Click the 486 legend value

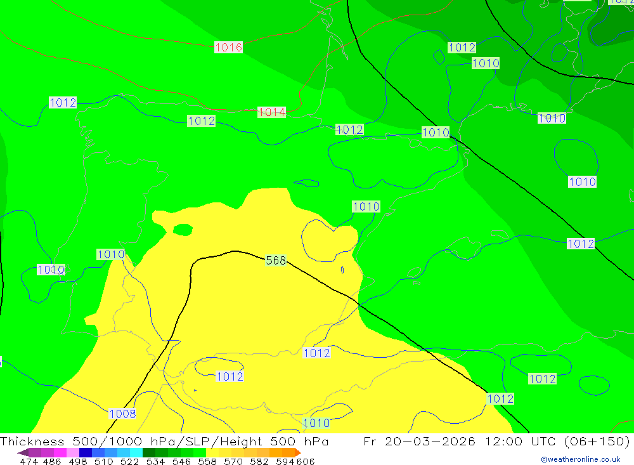click(x=52, y=462)
